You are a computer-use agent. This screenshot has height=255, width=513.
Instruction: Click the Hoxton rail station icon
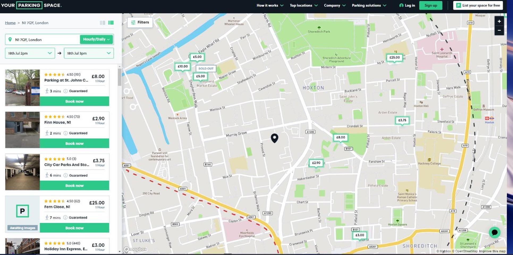click(489, 118)
